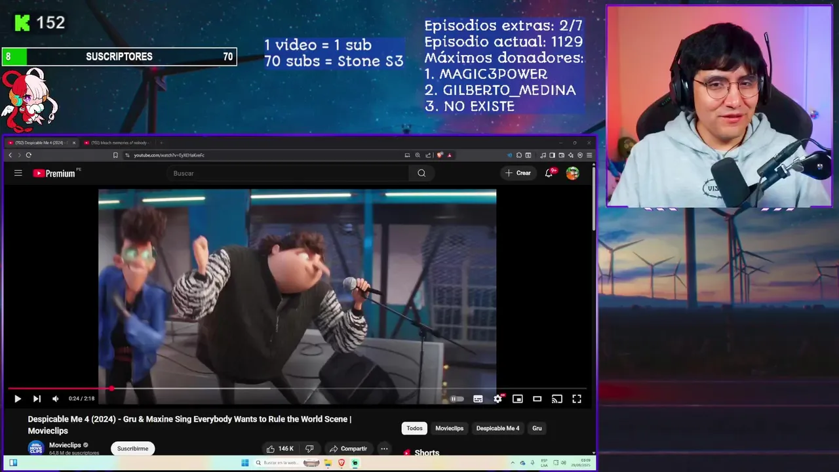Toggle browser sidebar panel
The height and width of the screenshot is (472, 839).
(x=552, y=155)
